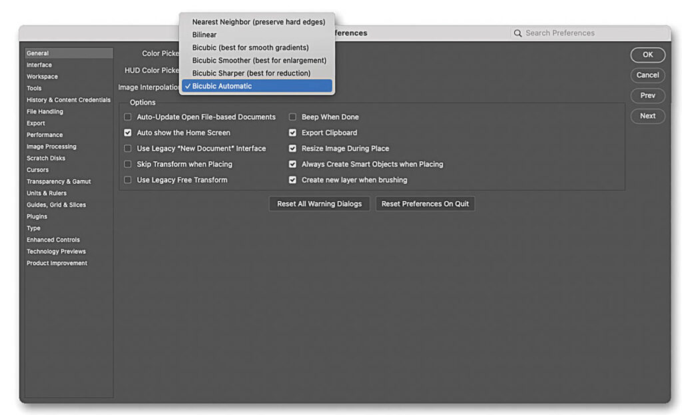Click Reset Preferences On Quit button
Image resolution: width=682 pixels, height=415 pixels.
425,204
